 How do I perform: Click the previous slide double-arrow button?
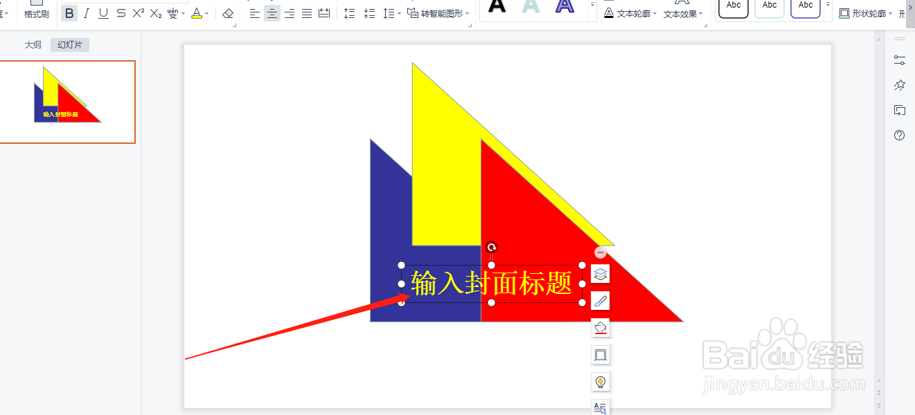[879, 392]
